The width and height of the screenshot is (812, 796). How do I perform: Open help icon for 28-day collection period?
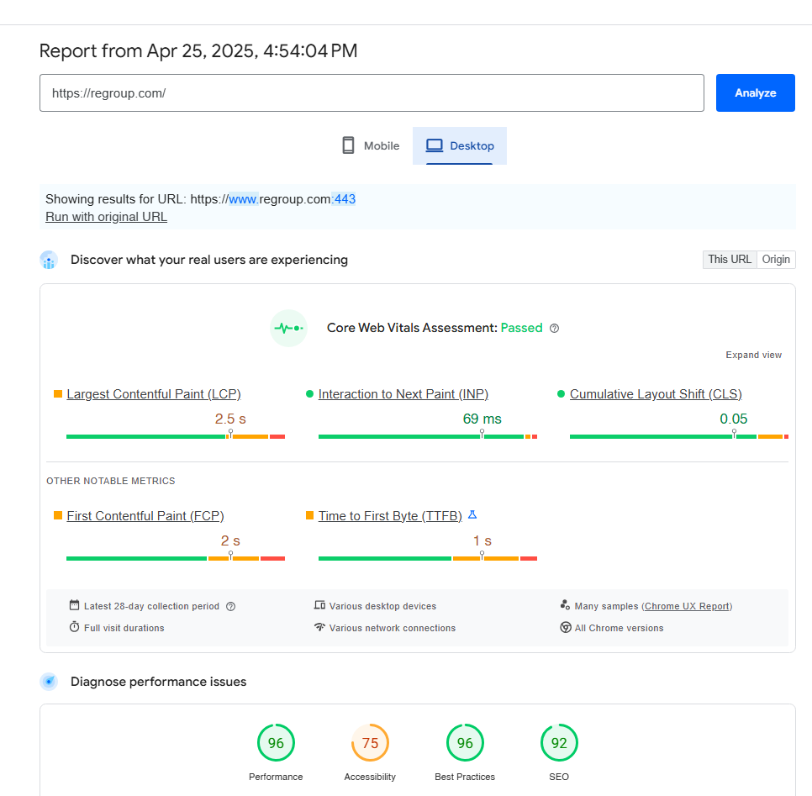231,606
